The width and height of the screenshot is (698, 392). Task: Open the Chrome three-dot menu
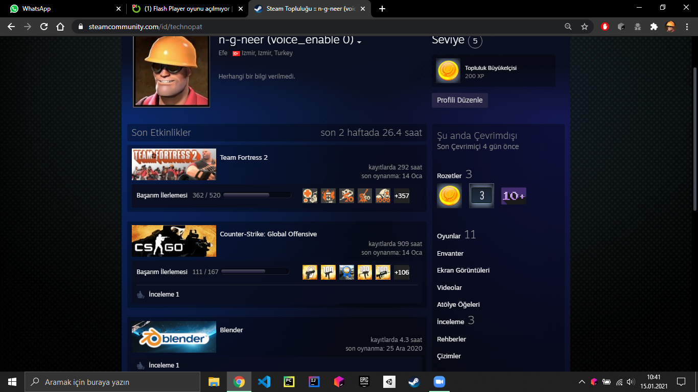click(687, 27)
